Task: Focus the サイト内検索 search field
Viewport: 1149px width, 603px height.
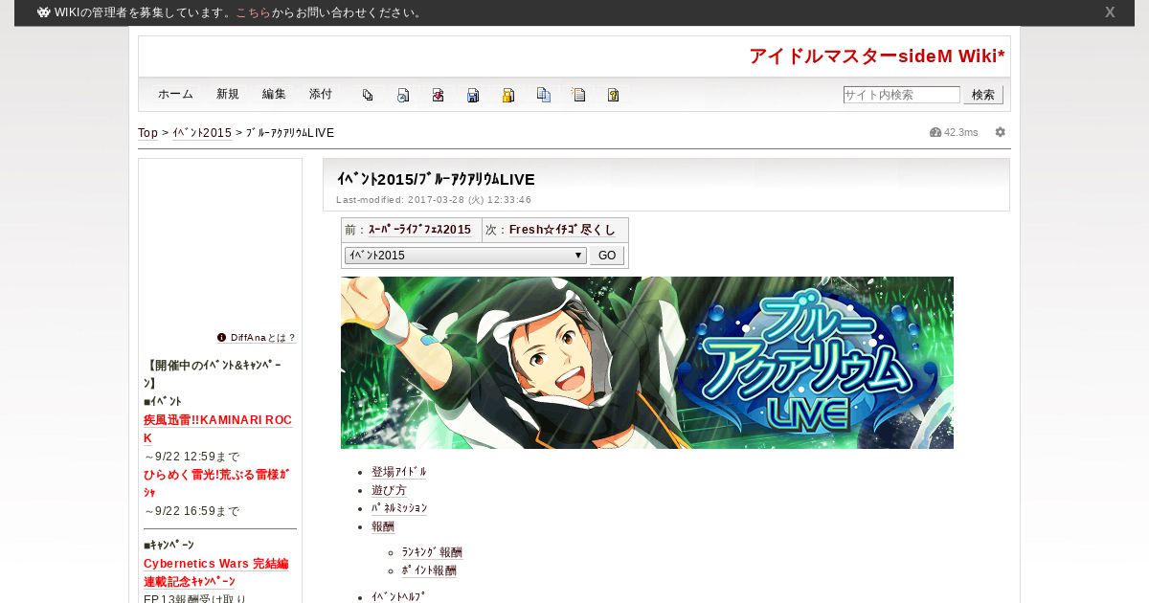Action: [x=901, y=95]
